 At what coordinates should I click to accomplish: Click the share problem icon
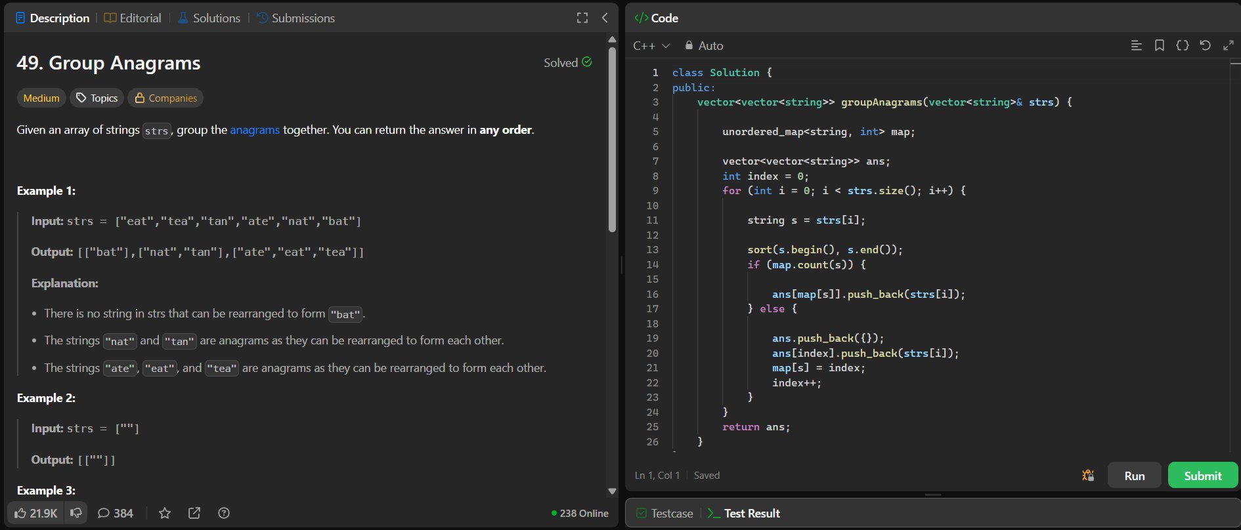[194, 513]
